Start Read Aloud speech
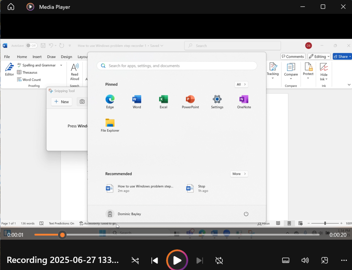This screenshot has width=352, height=270. click(x=75, y=72)
